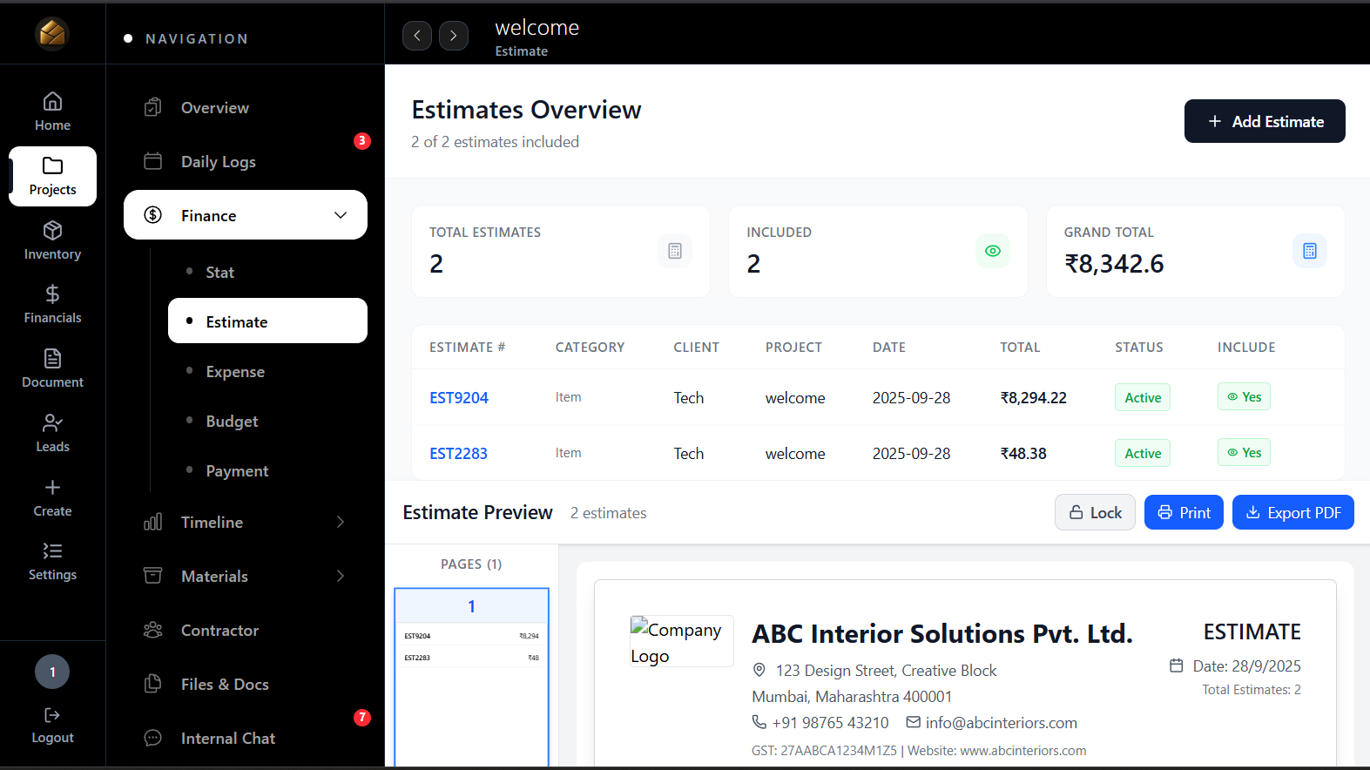This screenshot has width=1370, height=770.
Task: Expand the Materials navigation section
Action: (341, 577)
